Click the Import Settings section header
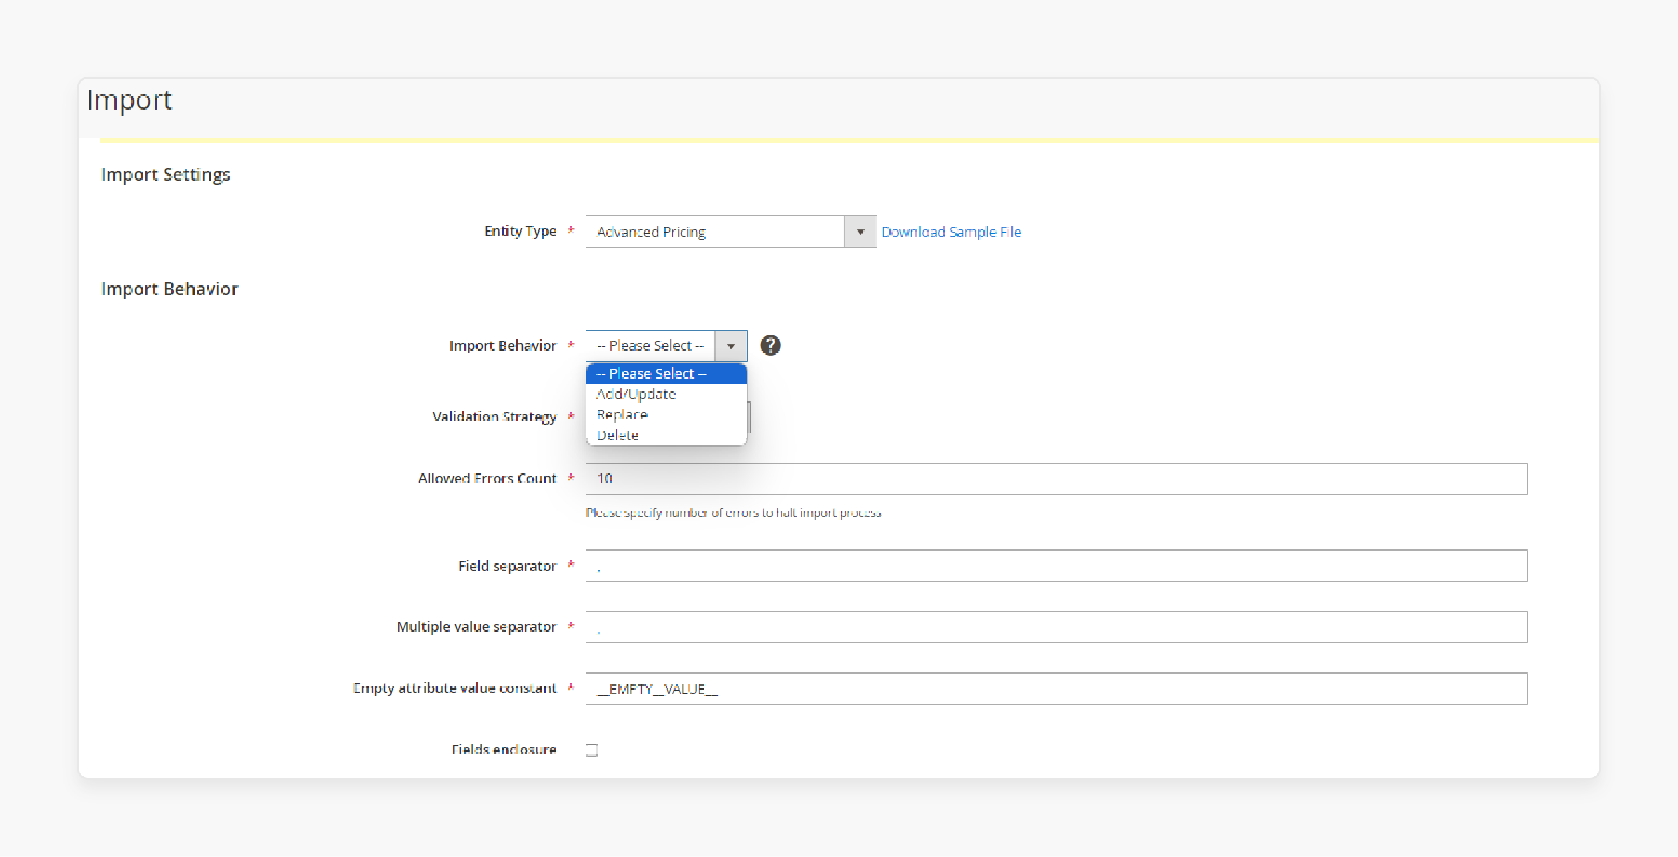This screenshot has width=1678, height=857. coord(167,174)
